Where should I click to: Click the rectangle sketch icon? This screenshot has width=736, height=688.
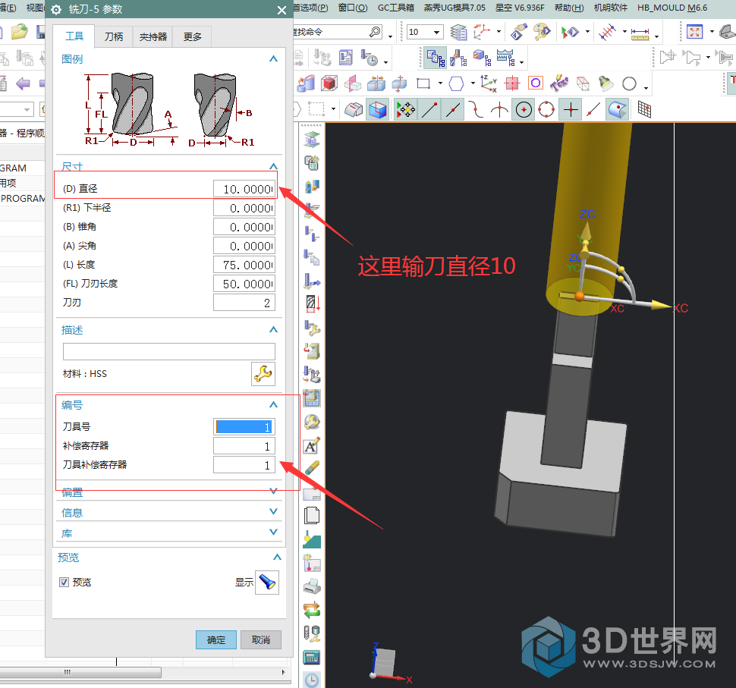(x=423, y=84)
